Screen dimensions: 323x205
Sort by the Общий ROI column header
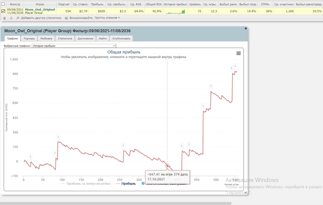[x=154, y=4]
